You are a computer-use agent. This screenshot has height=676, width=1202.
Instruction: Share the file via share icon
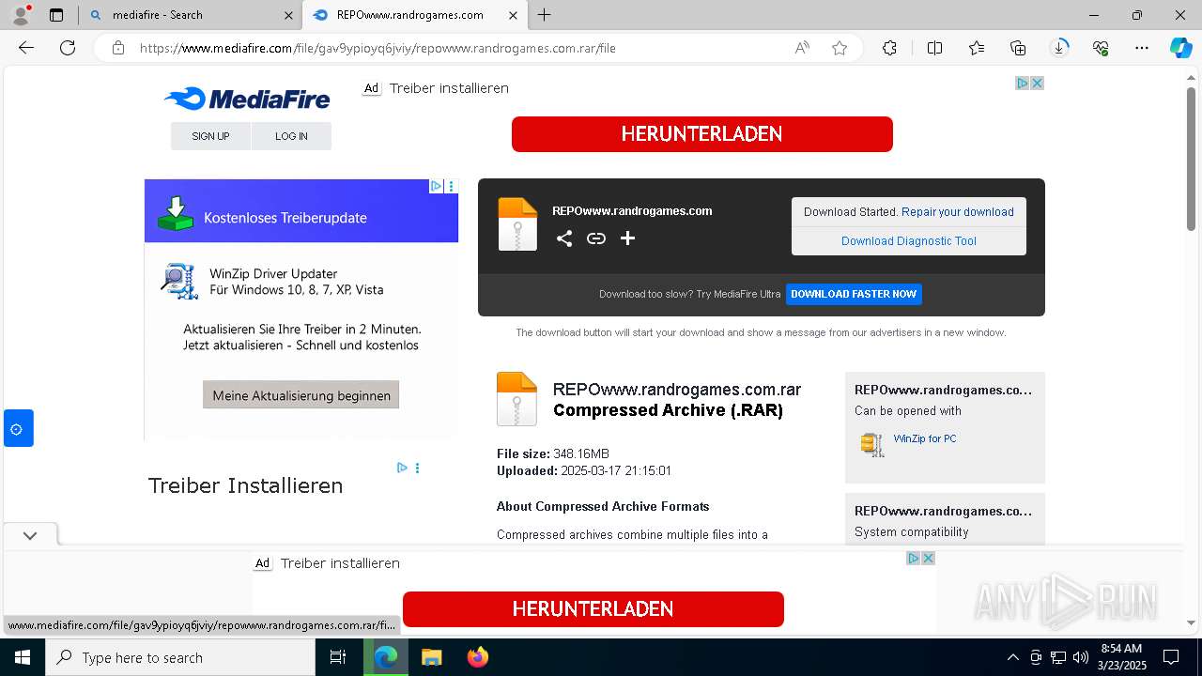coord(563,238)
